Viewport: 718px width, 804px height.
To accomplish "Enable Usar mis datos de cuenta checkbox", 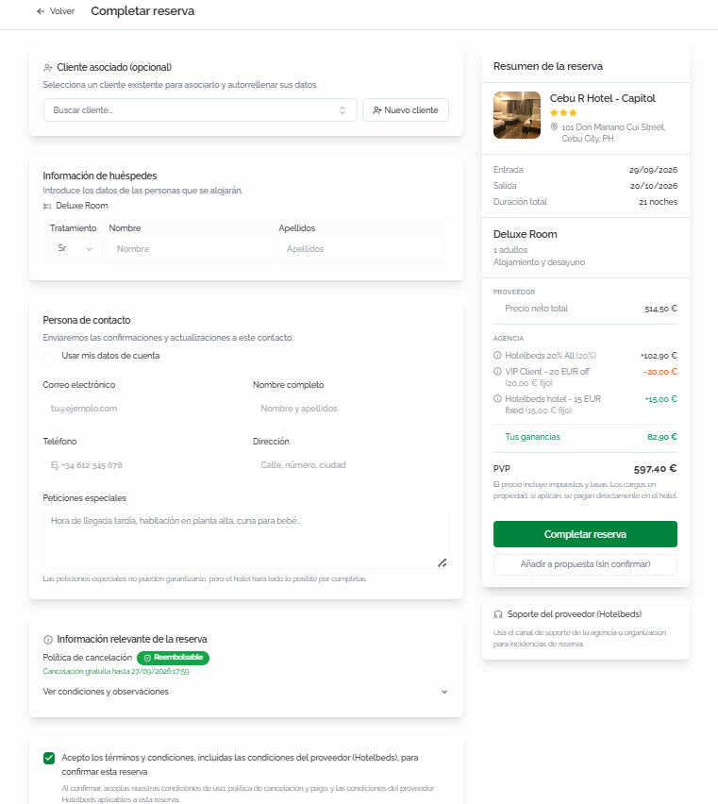I will coord(49,357).
